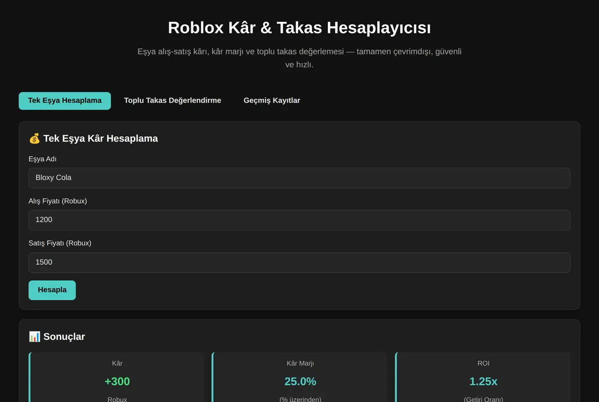The width and height of the screenshot is (599, 402).
Task: Click the Roblox Kâr & Takas Hesaplayıcısı title
Action: point(299,27)
